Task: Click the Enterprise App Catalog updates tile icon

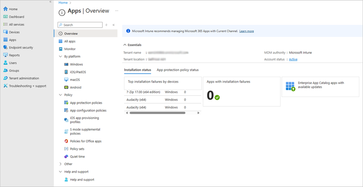Action: coord(290,86)
